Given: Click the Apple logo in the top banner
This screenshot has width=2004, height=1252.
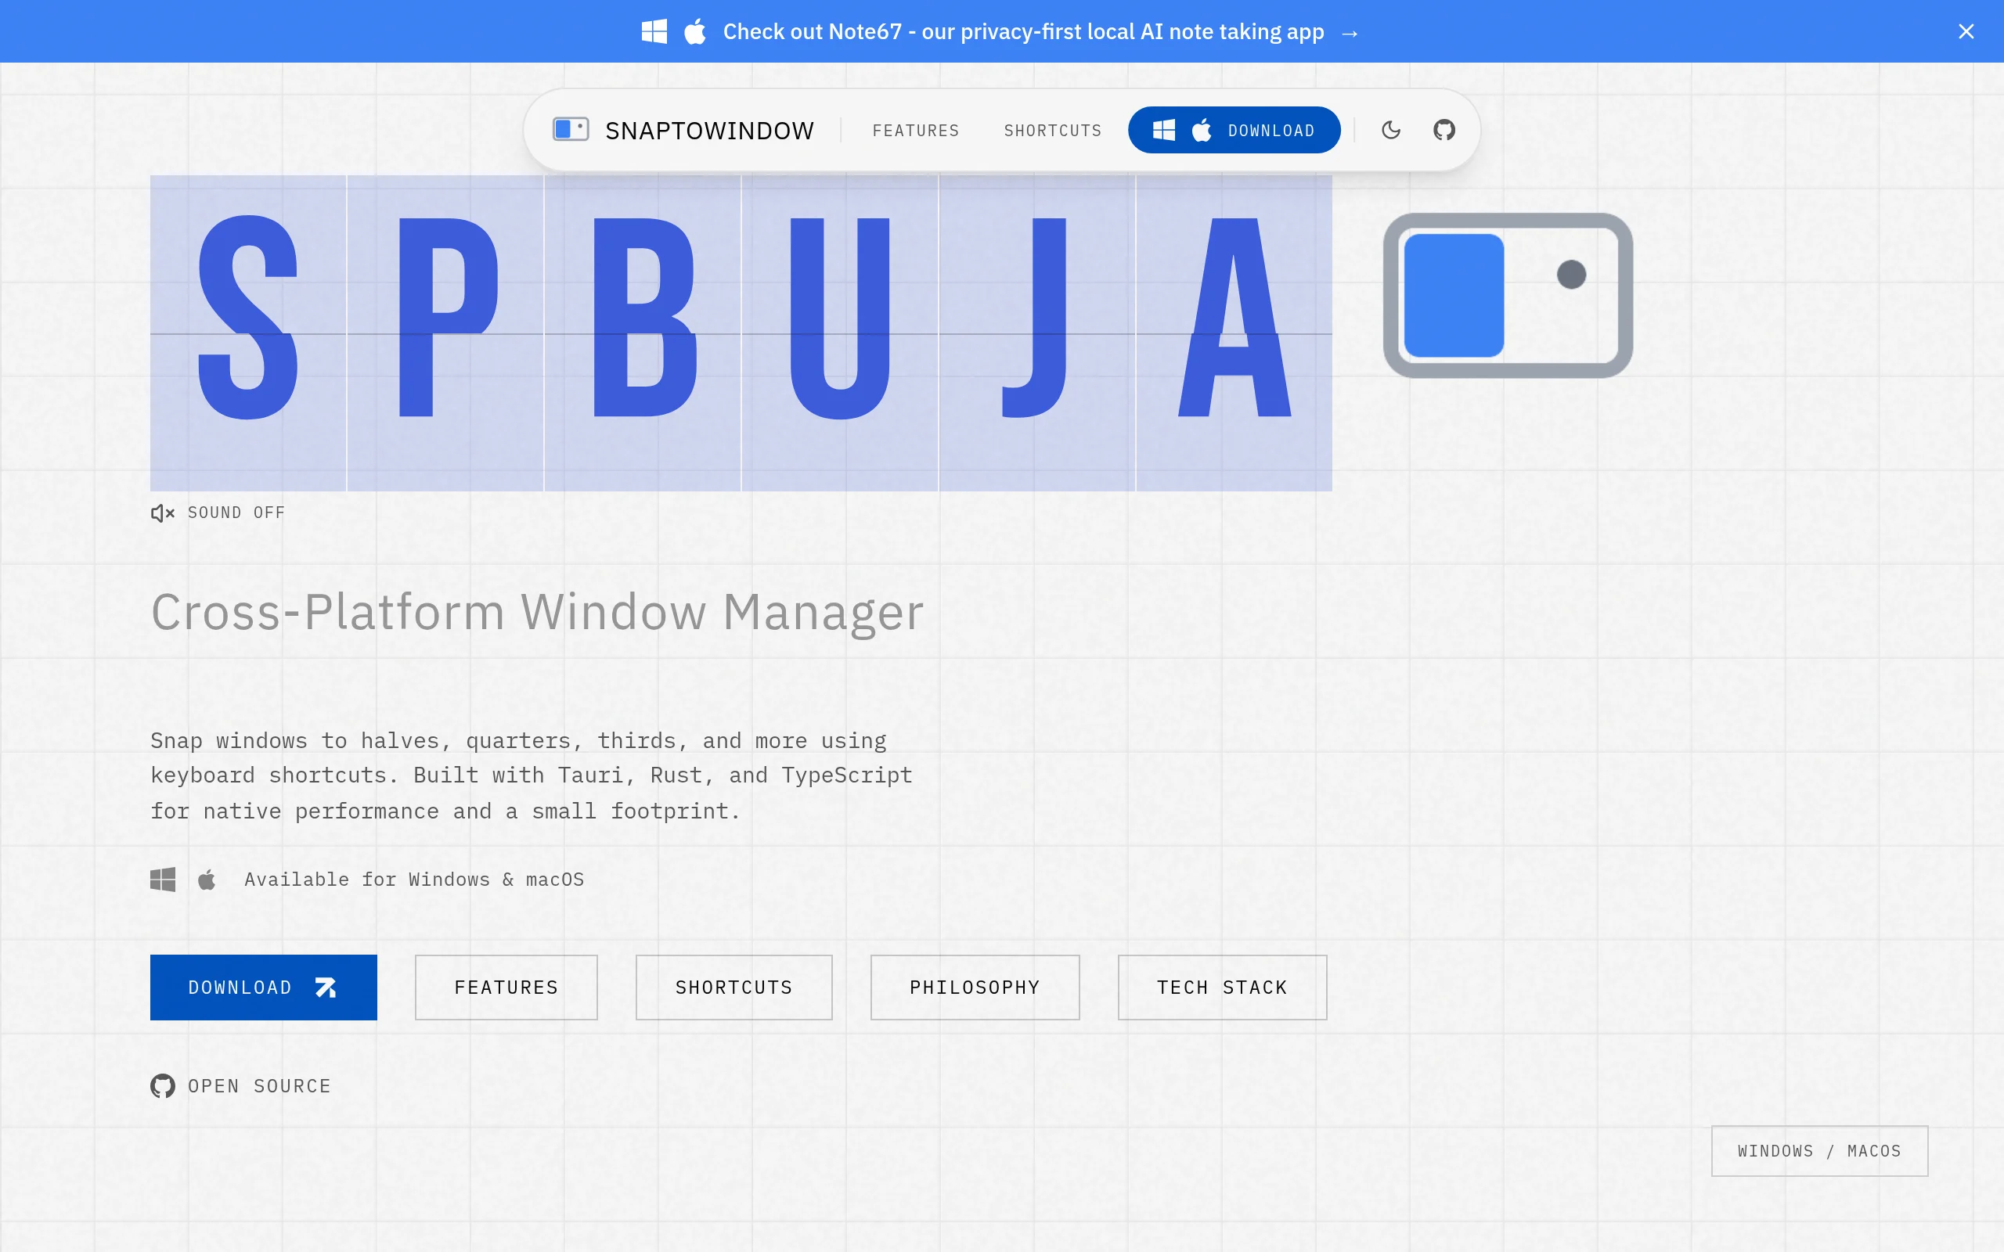Looking at the screenshot, I should click(x=695, y=31).
